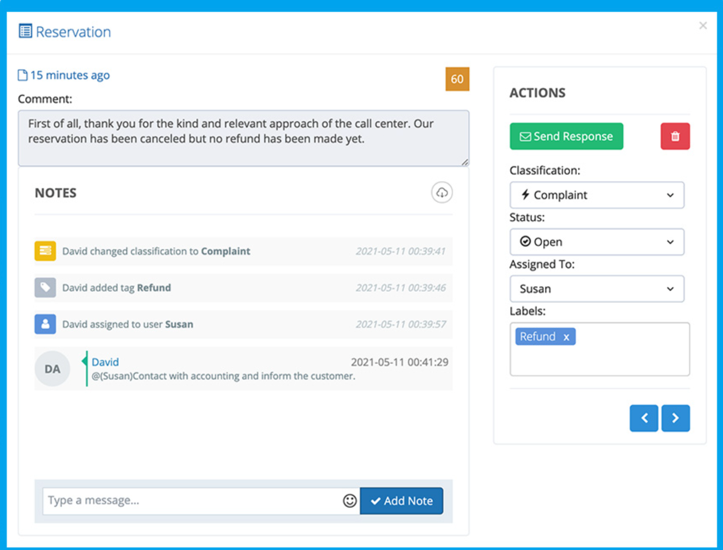Click David's 'DA' avatar
Viewport: 723px width, 550px height.
tap(52, 368)
